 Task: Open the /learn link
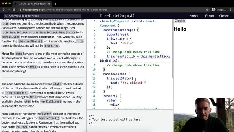tap(224, 16)
